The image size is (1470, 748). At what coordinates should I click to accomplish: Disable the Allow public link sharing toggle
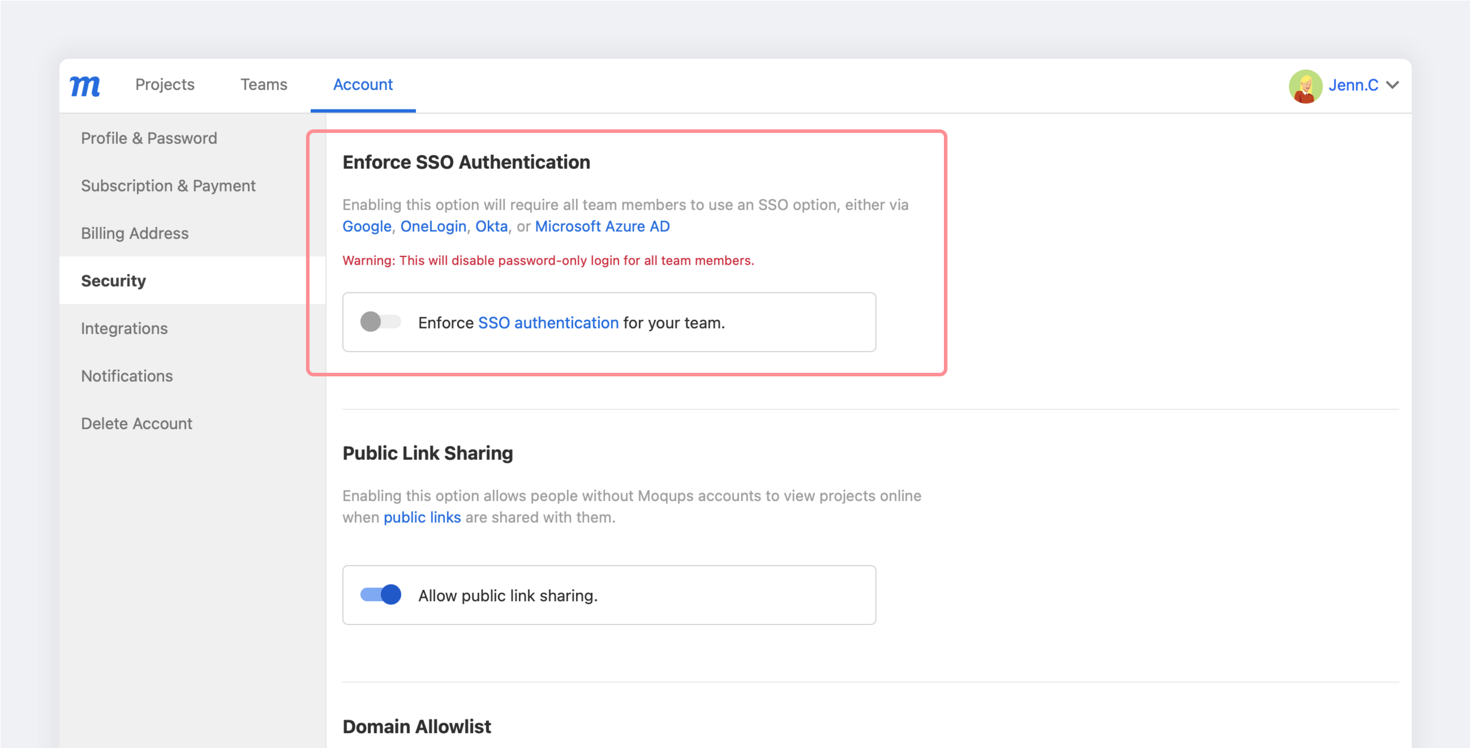(x=380, y=595)
